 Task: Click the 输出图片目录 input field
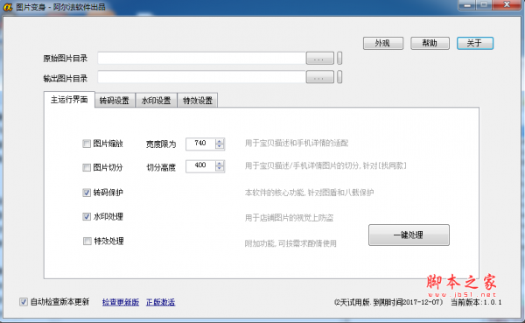tap(201, 77)
